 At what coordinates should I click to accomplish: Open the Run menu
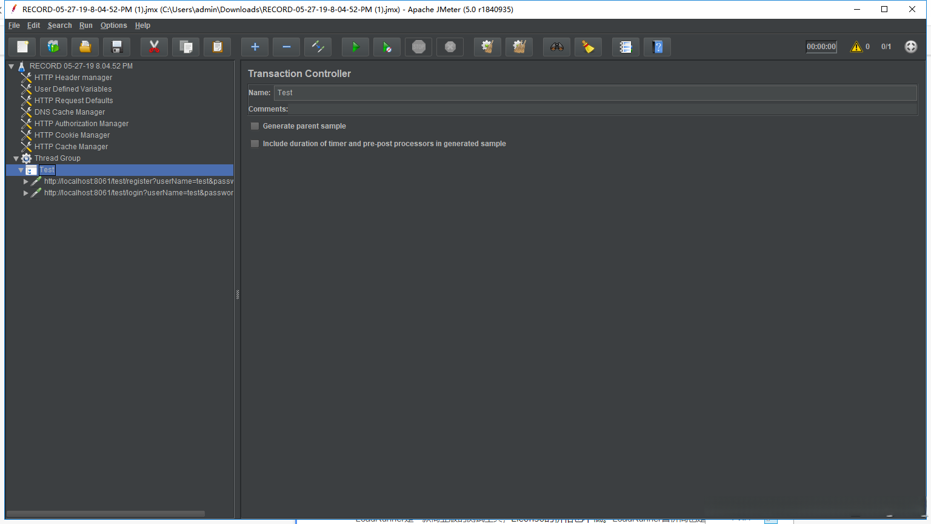pos(86,25)
